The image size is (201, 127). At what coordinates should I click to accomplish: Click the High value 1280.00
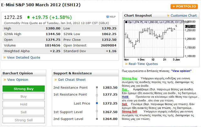click(x=53, y=28)
